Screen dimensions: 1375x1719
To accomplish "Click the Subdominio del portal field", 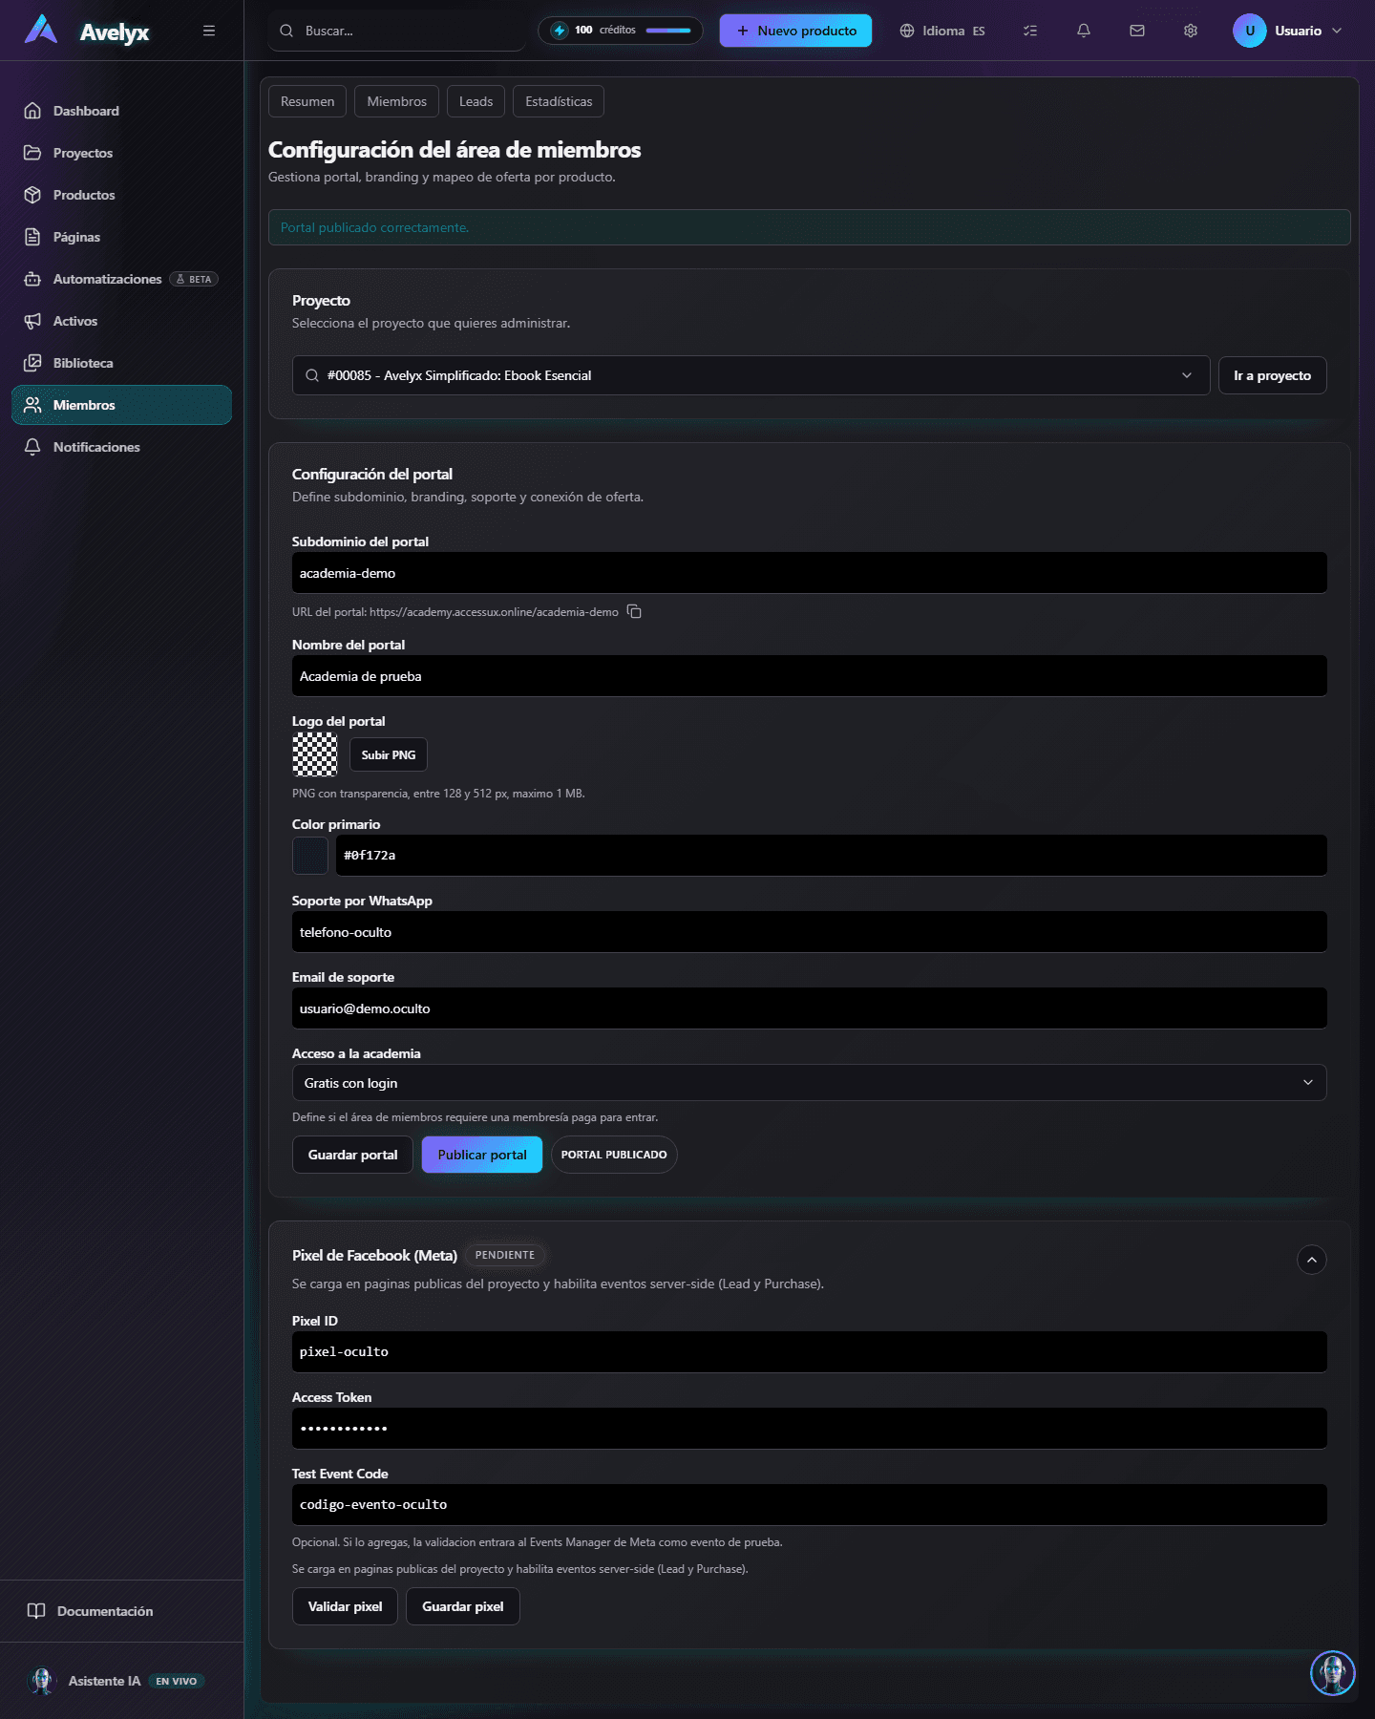I will click(x=809, y=573).
